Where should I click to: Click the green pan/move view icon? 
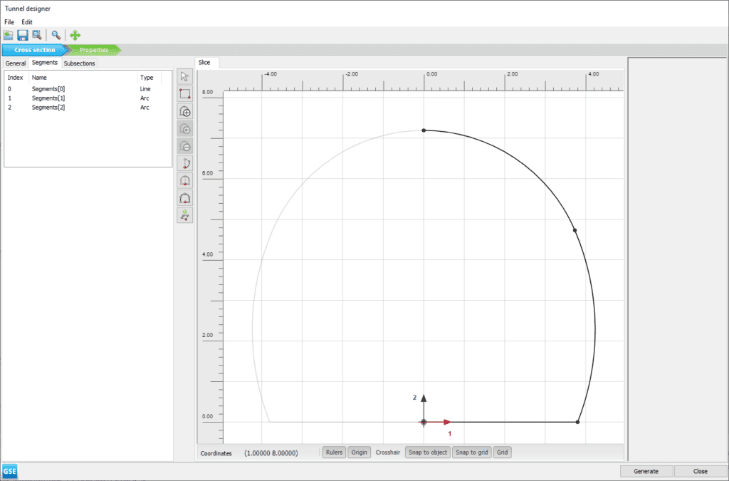click(74, 35)
